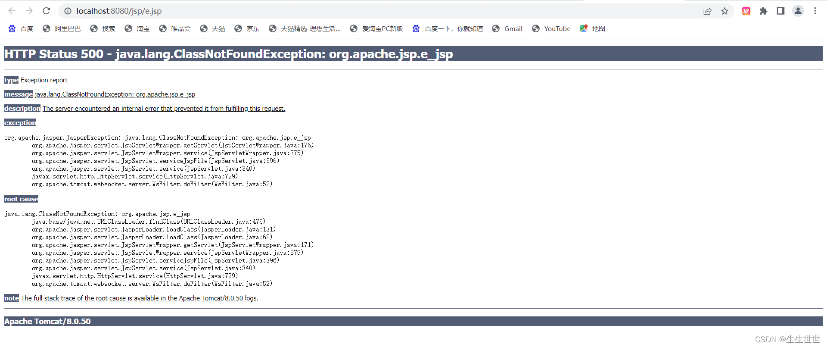Open the 搜索 bookmark
Screen dimensions: 827x347
pos(103,28)
